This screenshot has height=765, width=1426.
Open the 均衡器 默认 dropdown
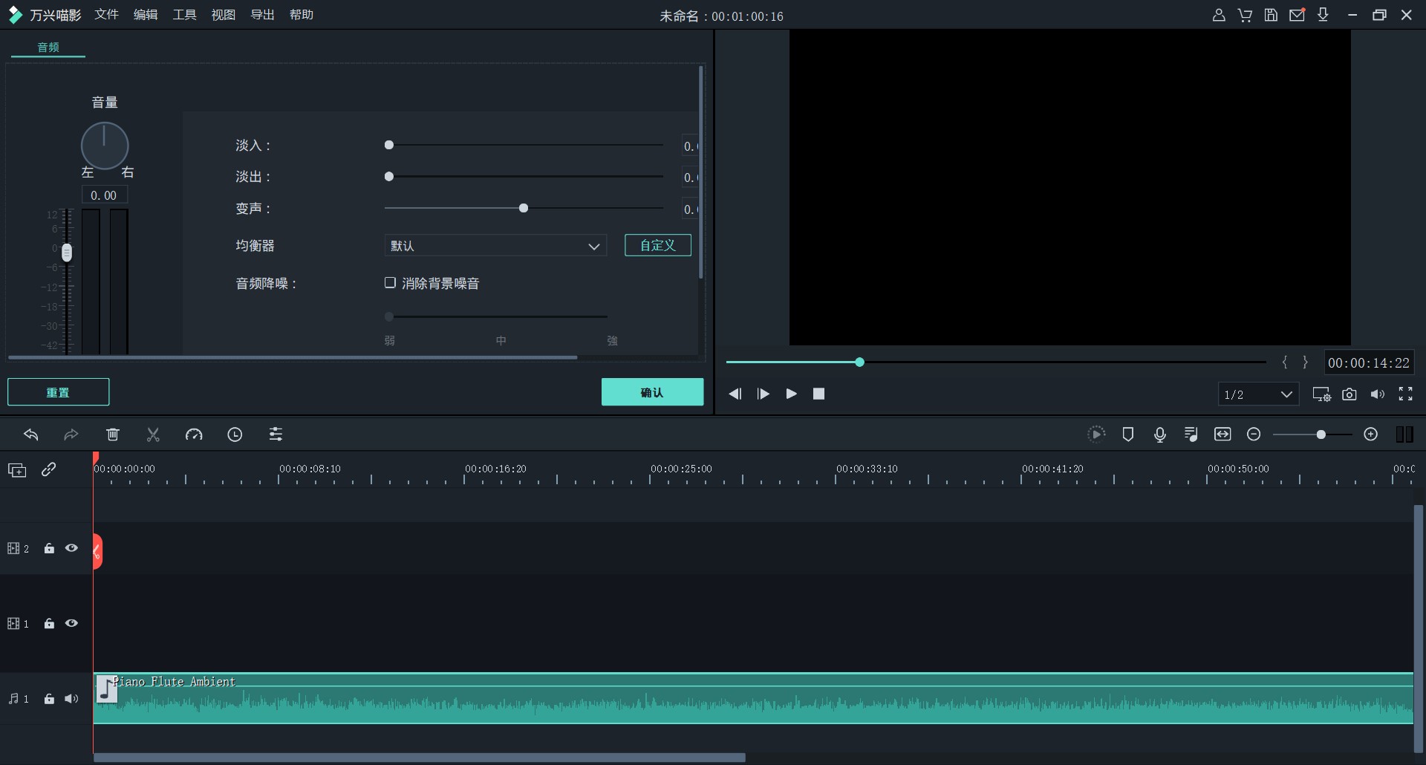point(495,246)
